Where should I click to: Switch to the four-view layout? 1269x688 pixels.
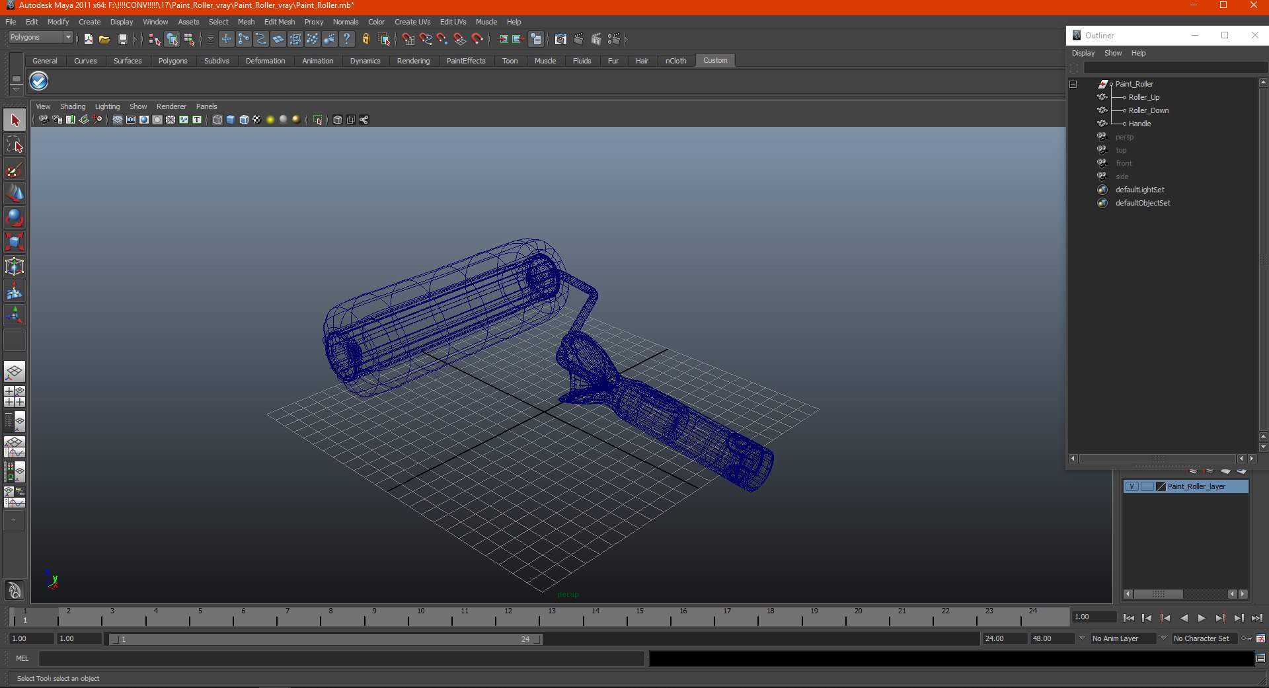pyautogui.click(x=15, y=397)
